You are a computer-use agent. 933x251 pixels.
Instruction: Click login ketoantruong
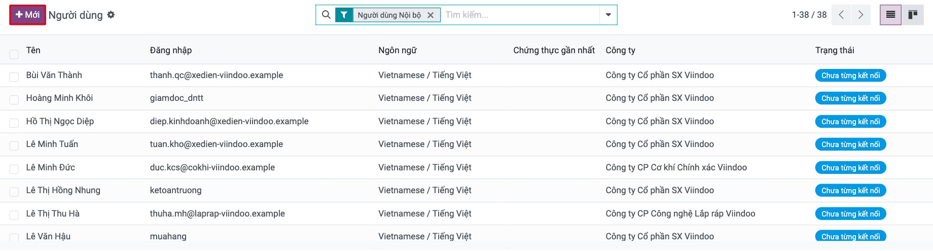coord(175,190)
